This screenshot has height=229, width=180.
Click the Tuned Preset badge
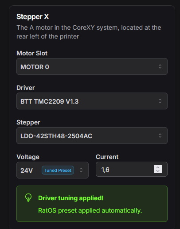58,170
